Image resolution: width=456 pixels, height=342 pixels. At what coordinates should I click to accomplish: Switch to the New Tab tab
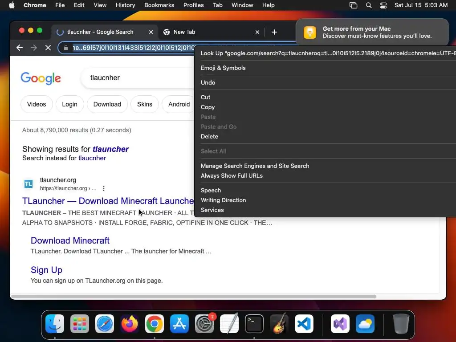click(x=212, y=32)
